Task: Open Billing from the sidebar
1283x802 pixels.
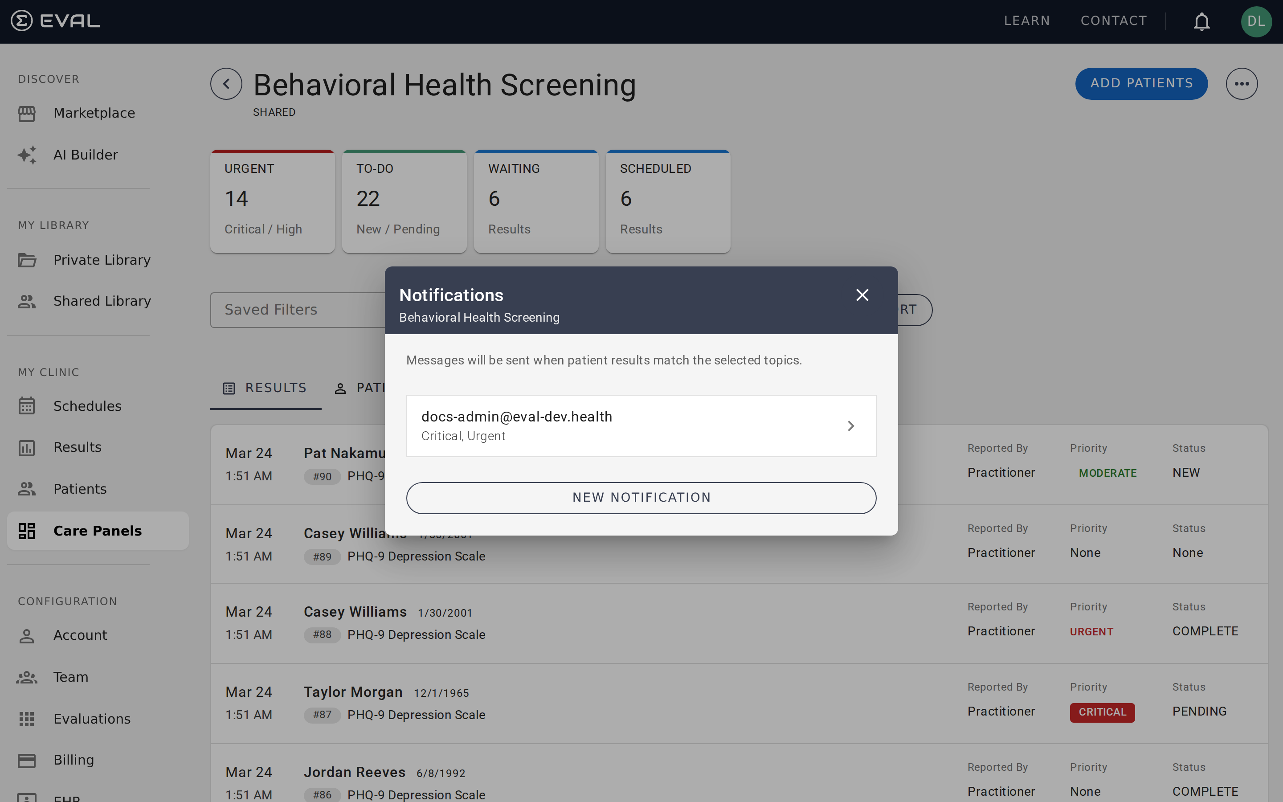Action: 74,759
